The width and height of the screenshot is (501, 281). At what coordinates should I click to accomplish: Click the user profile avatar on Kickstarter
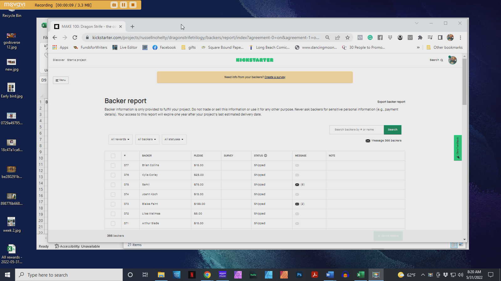coord(452,60)
